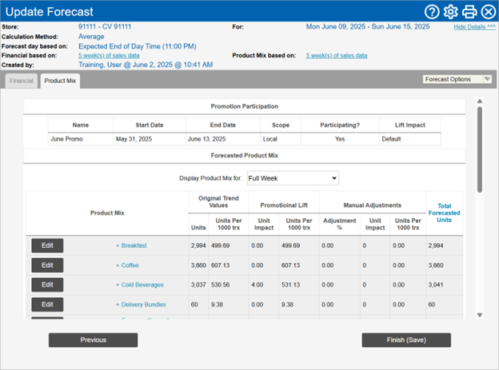Expand the Breakfast category

(131, 245)
